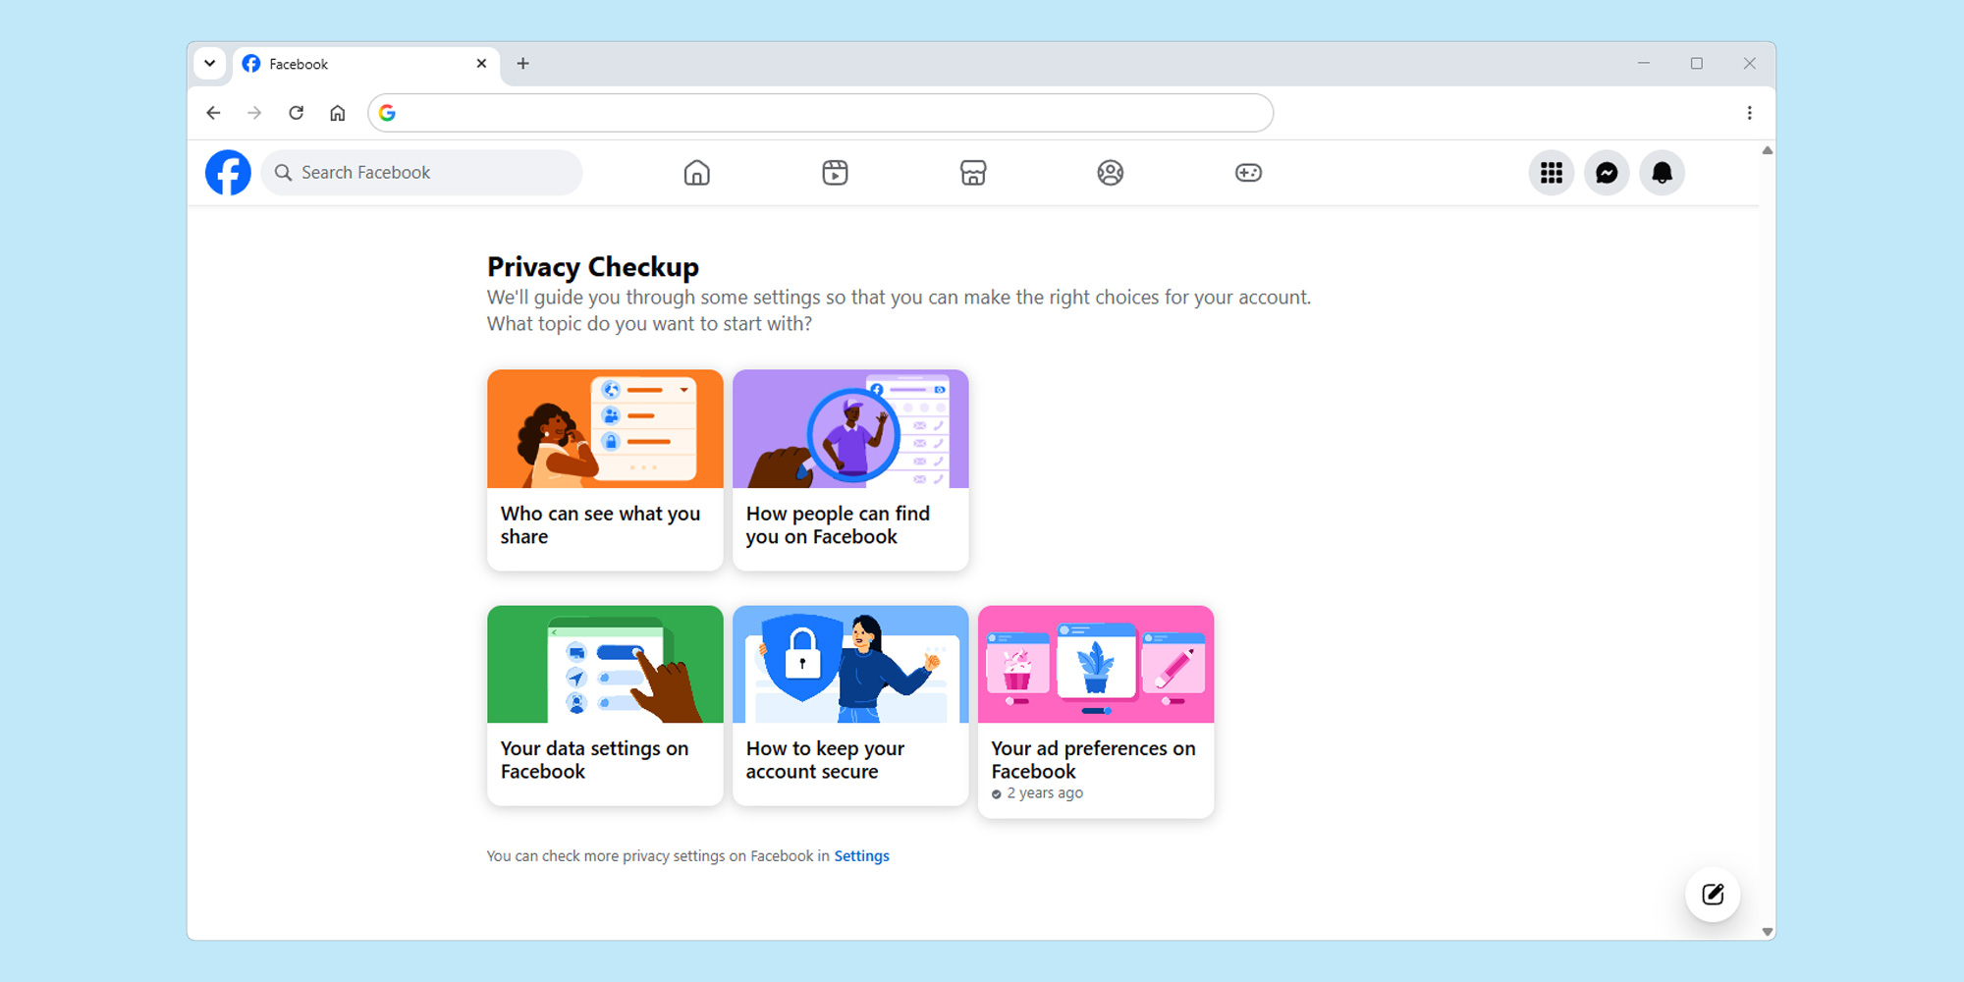Open 'Your ad preferences on Facebook' card
This screenshot has width=1964, height=982.
click(x=1096, y=711)
